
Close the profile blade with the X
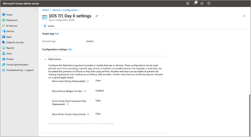[x=244, y=16]
